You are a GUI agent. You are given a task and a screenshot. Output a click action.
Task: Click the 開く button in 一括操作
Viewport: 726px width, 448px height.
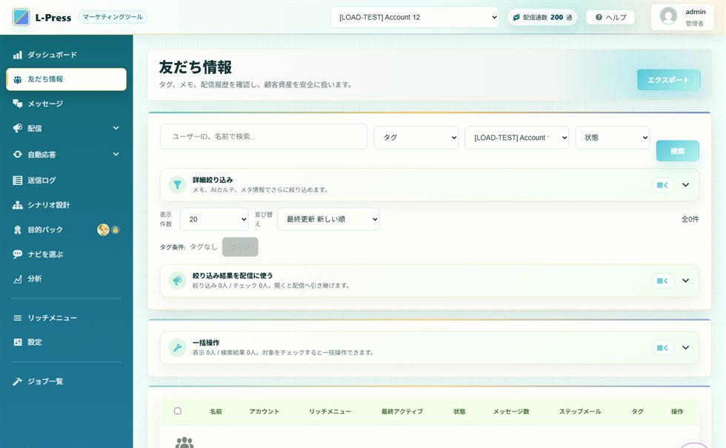(x=662, y=347)
